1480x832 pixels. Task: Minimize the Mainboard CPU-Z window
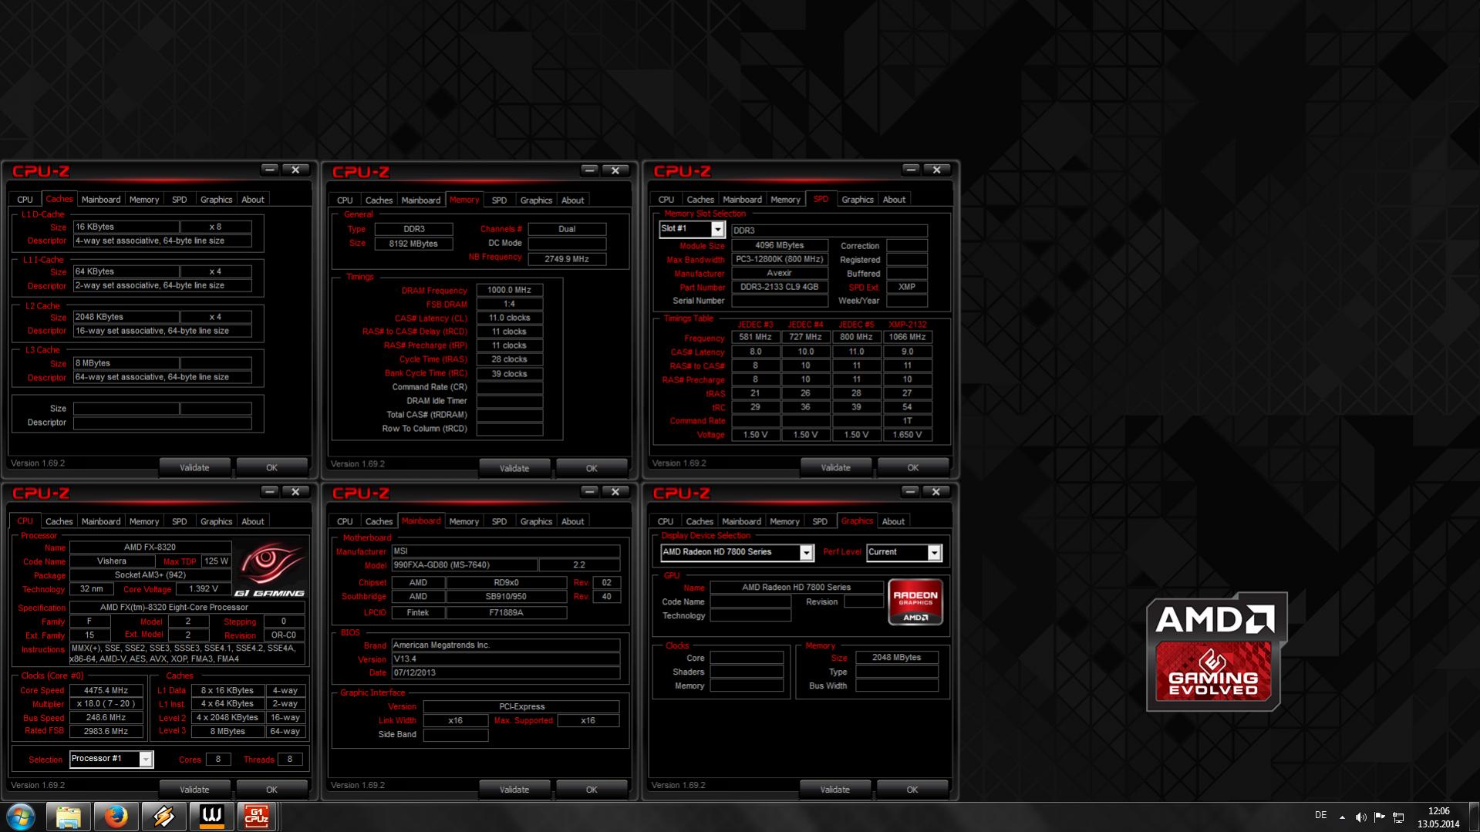[x=589, y=491]
